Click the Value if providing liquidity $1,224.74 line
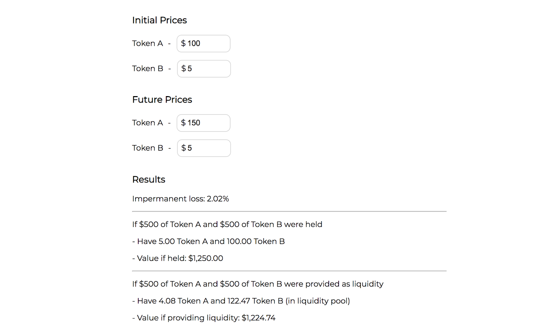545x333 pixels. (204, 318)
